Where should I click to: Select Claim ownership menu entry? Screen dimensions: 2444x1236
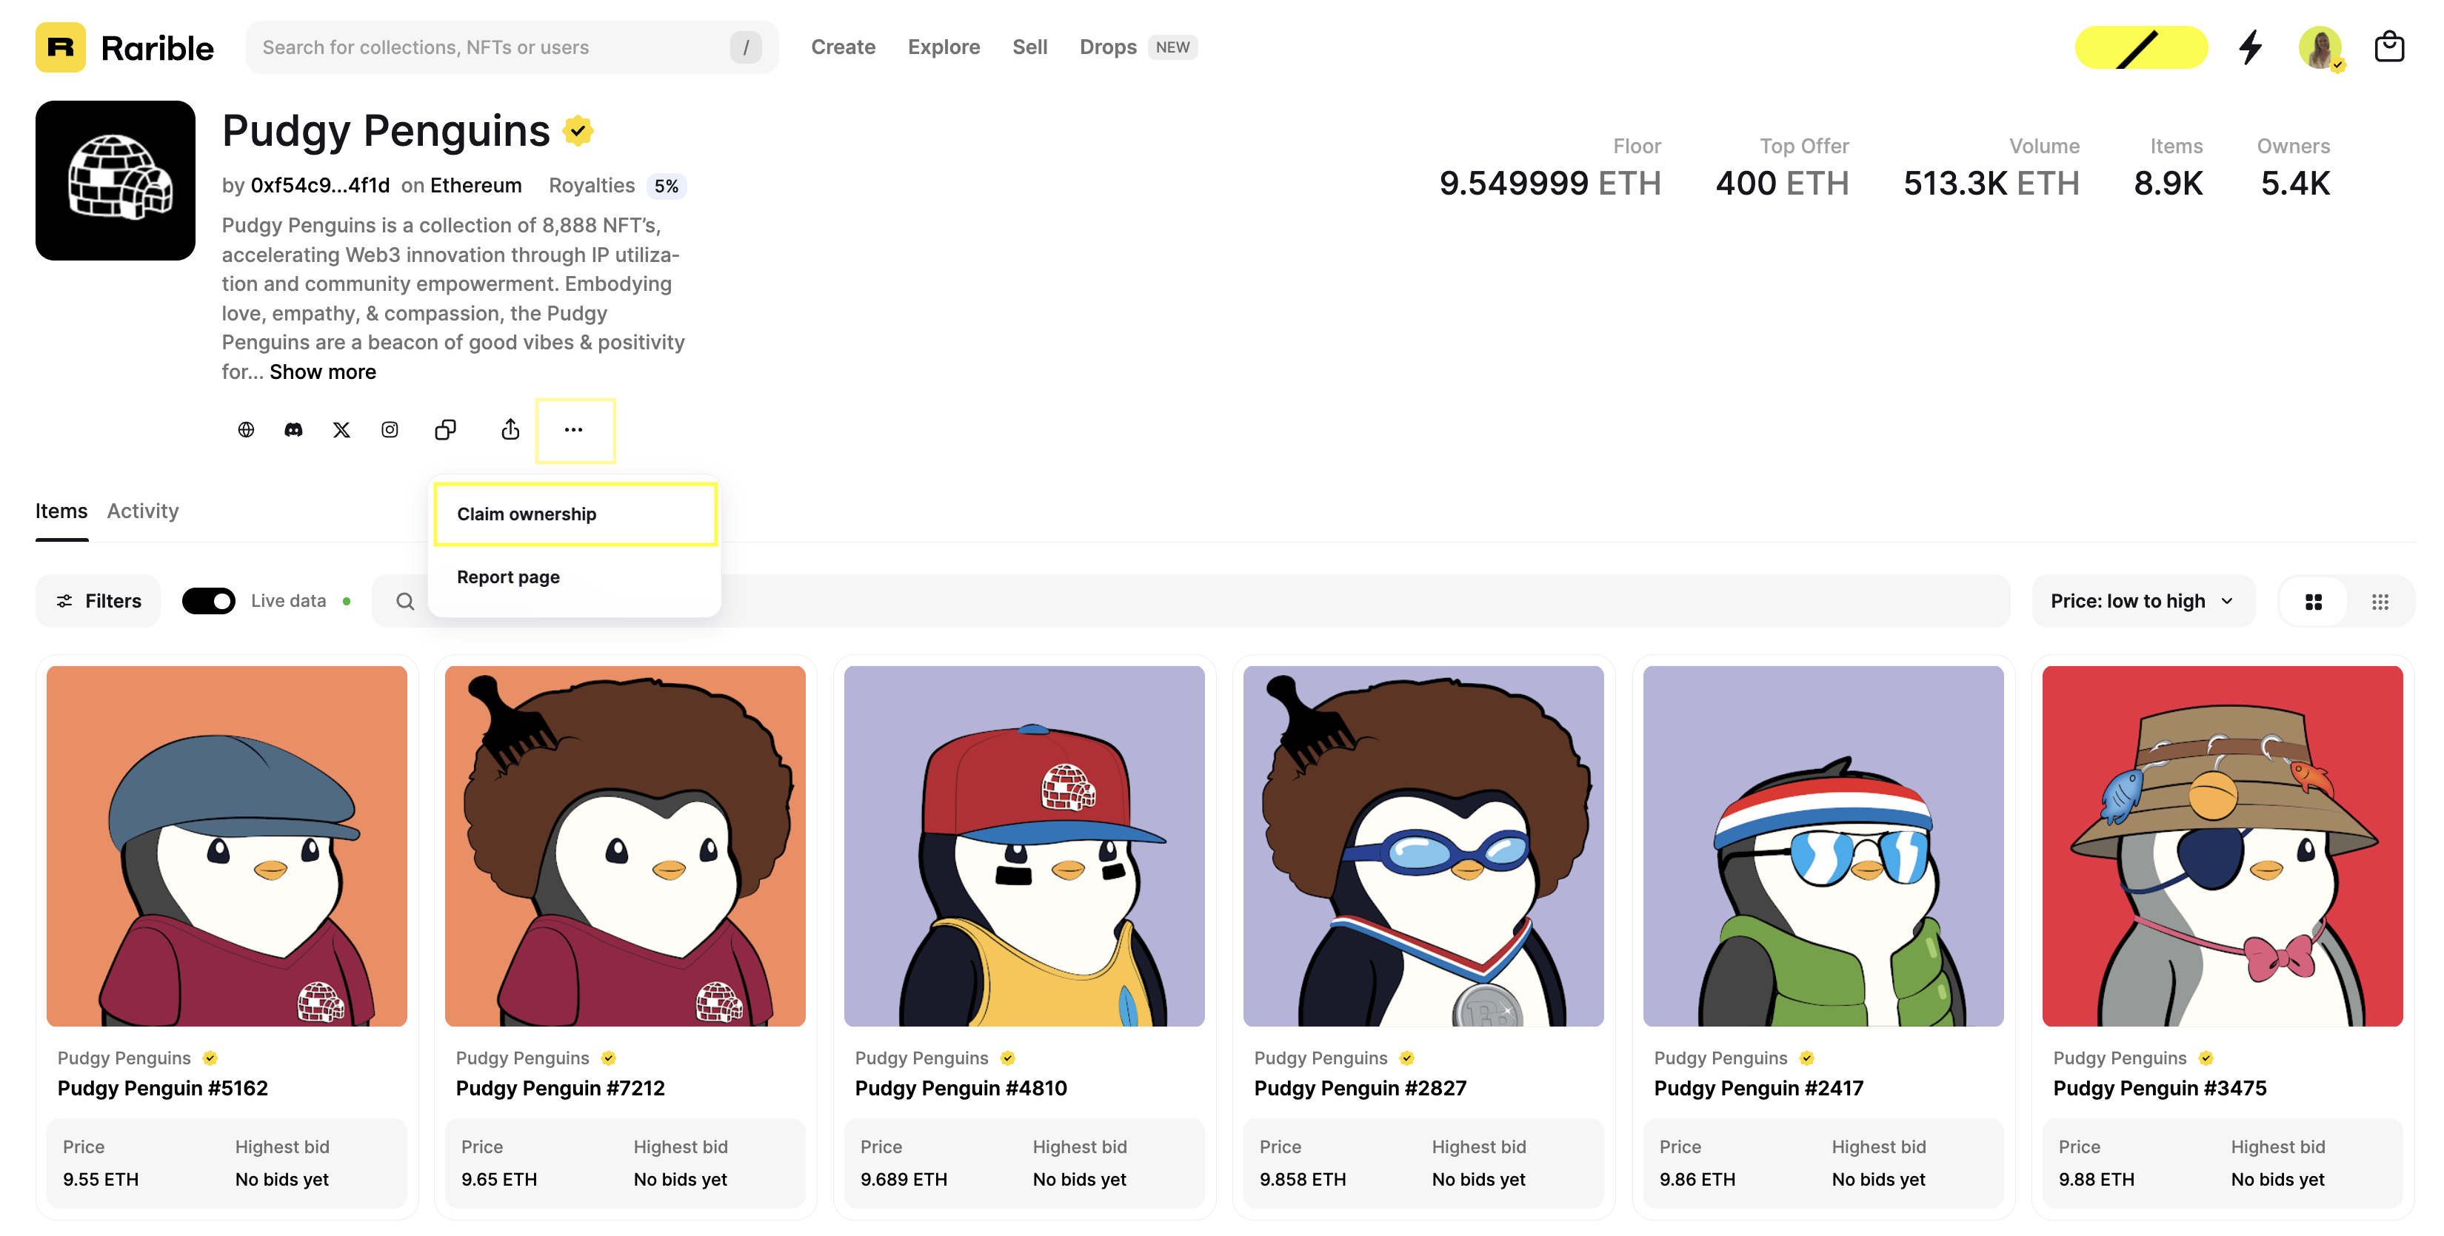click(x=575, y=514)
